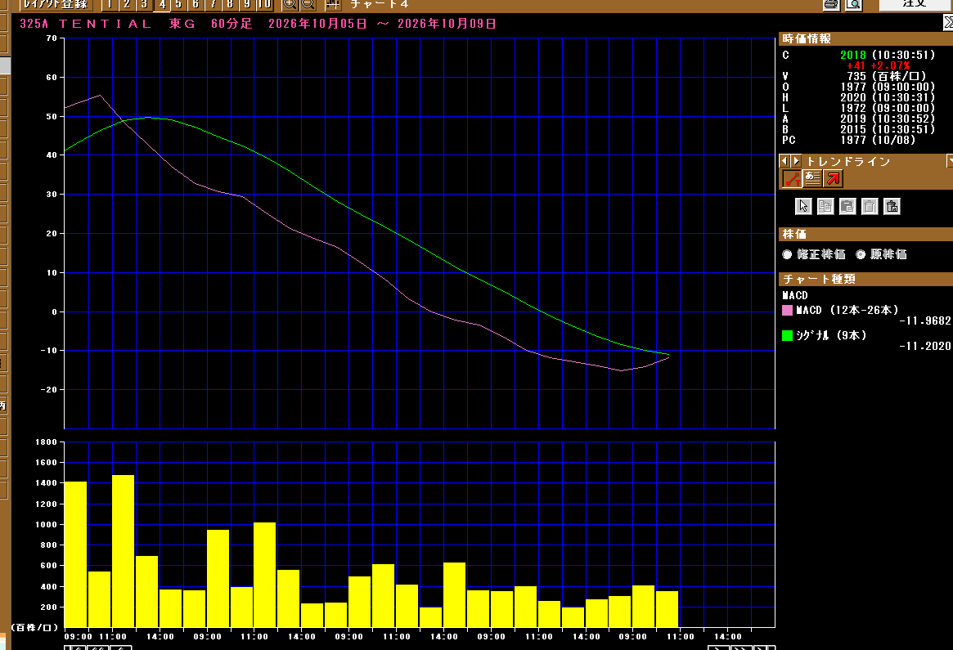Click the current price 2018 value
Image resolution: width=953 pixels, height=650 pixels.
852,55
